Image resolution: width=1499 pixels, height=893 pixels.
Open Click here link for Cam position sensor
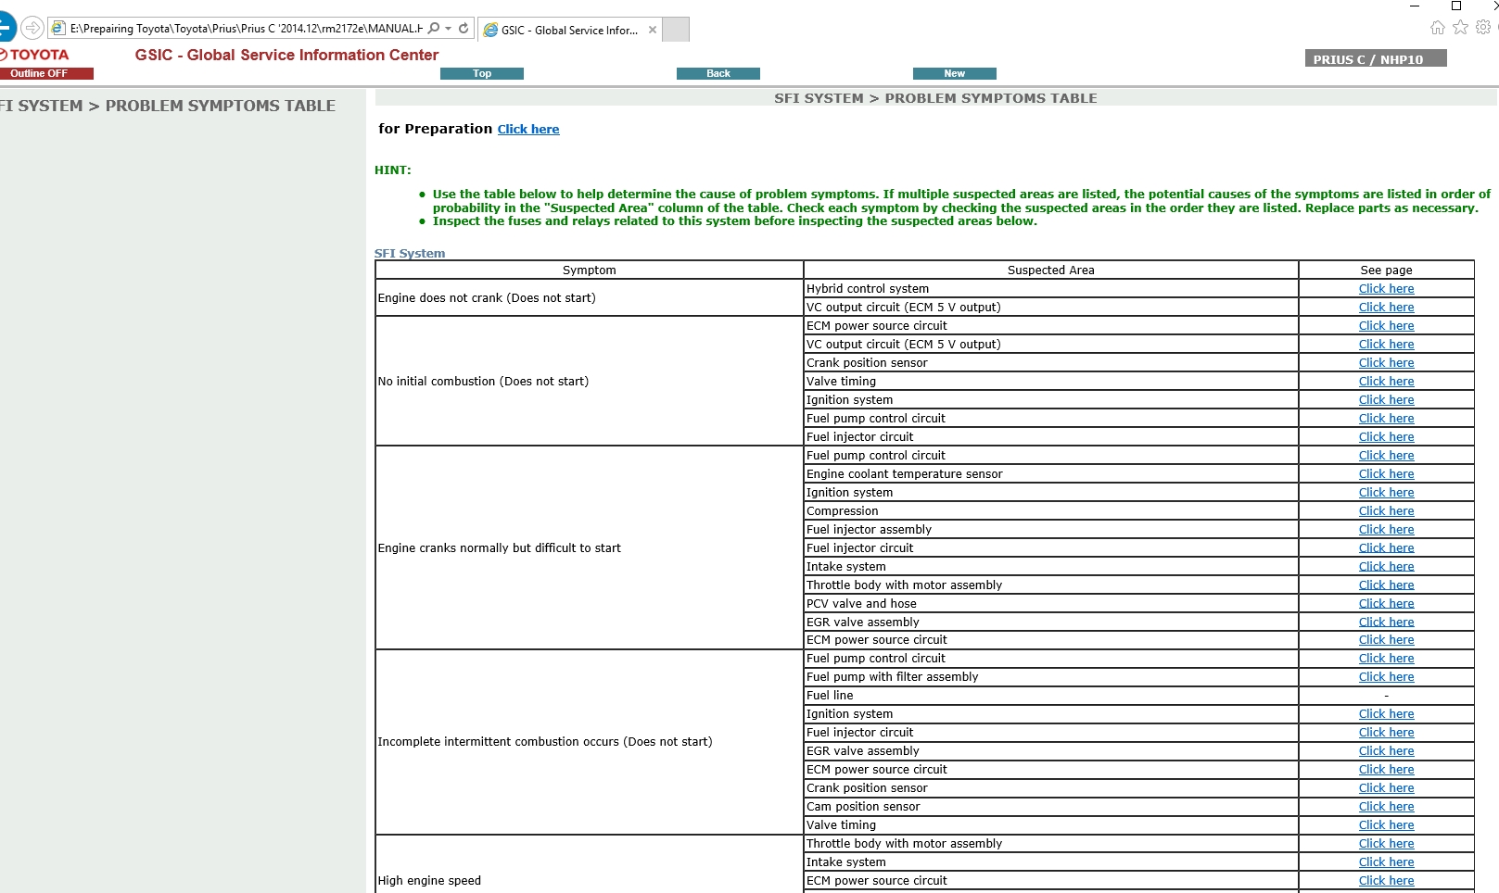point(1386,807)
